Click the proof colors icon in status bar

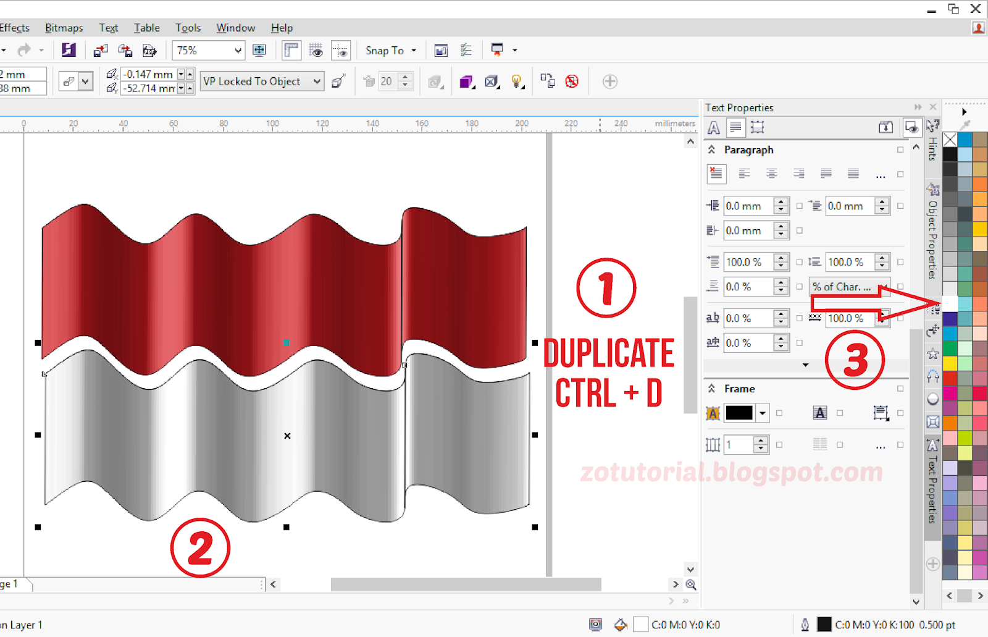[x=595, y=625]
